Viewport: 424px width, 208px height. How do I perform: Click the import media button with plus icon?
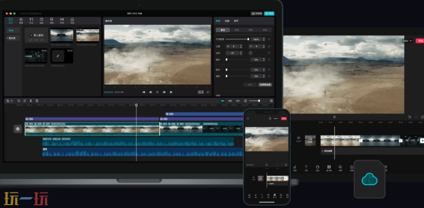click(x=37, y=35)
